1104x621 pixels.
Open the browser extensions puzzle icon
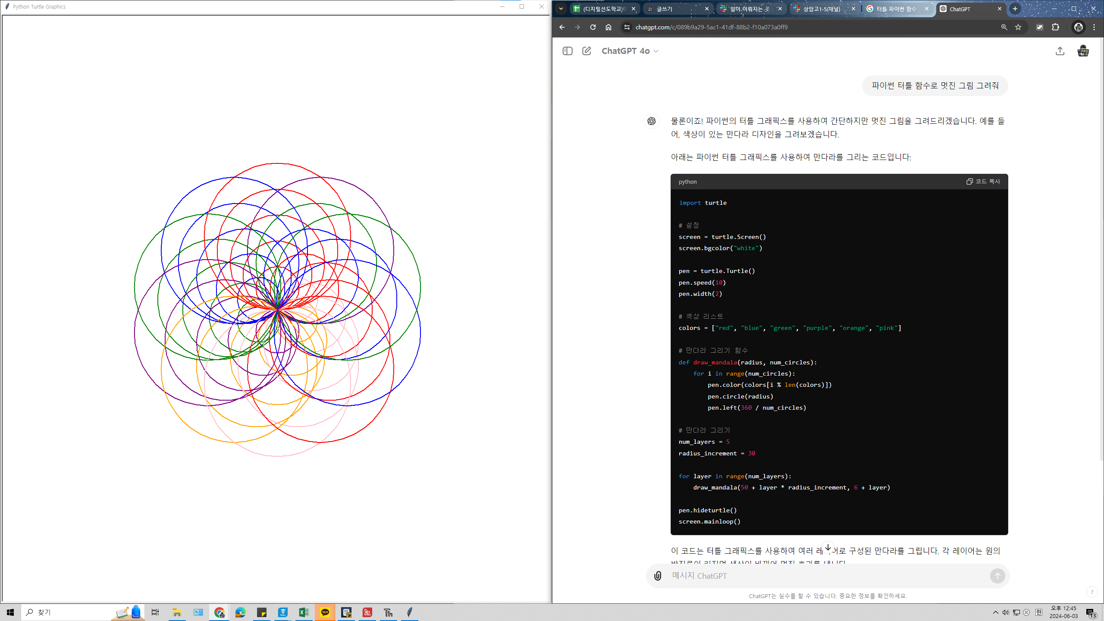pyautogui.click(x=1055, y=27)
